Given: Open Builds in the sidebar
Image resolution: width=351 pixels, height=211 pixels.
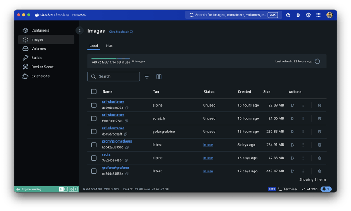Looking at the screenshot, I should click(x=46, y=58).
